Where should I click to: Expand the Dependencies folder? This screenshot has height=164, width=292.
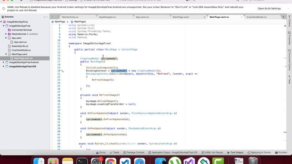6,34
